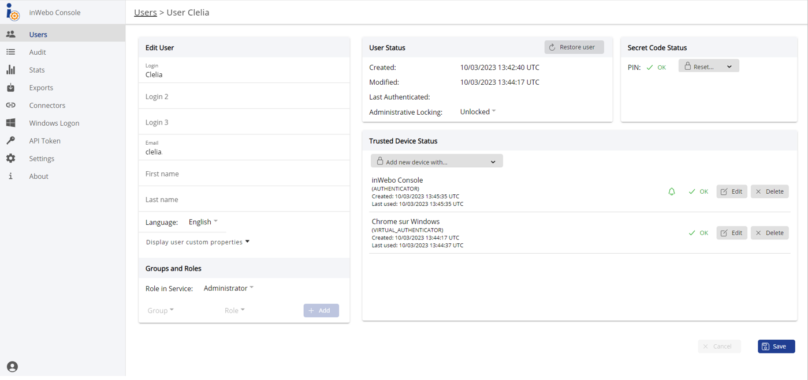
Task: Open the About menu entry
Action: point(38,176)
